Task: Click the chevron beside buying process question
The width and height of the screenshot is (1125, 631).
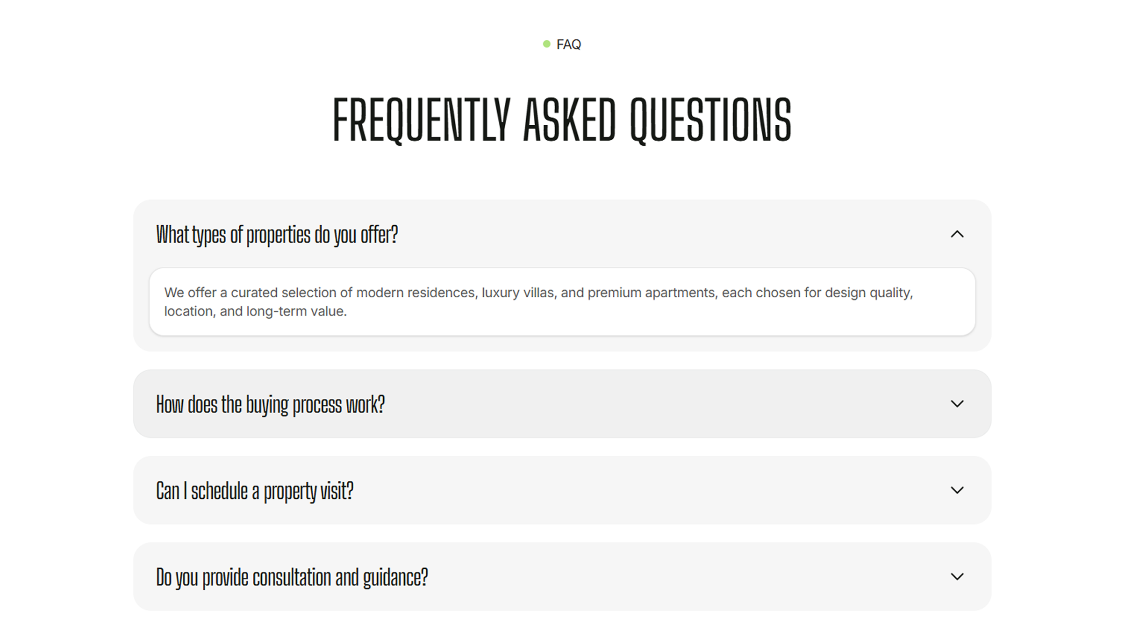Action: tap(957, 404)
